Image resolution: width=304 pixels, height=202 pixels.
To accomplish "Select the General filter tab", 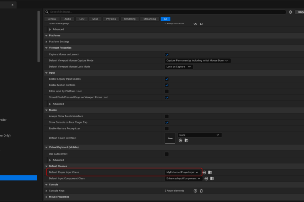I will pos(52,19).
